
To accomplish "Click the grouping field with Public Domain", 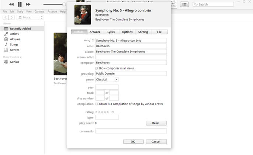I will click(x=131, y=73).
